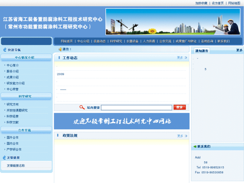The height and width of the screenshot is (183, 244).
Task: Click the 友情链接名称 entry
Action: tap(16, 166)
